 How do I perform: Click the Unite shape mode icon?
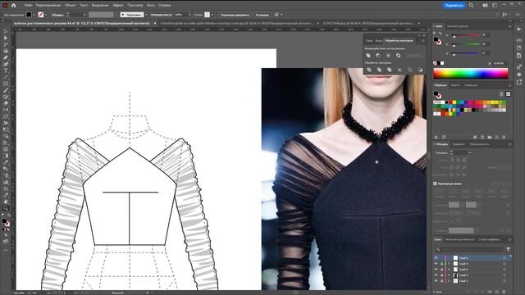tap(368, 56)
